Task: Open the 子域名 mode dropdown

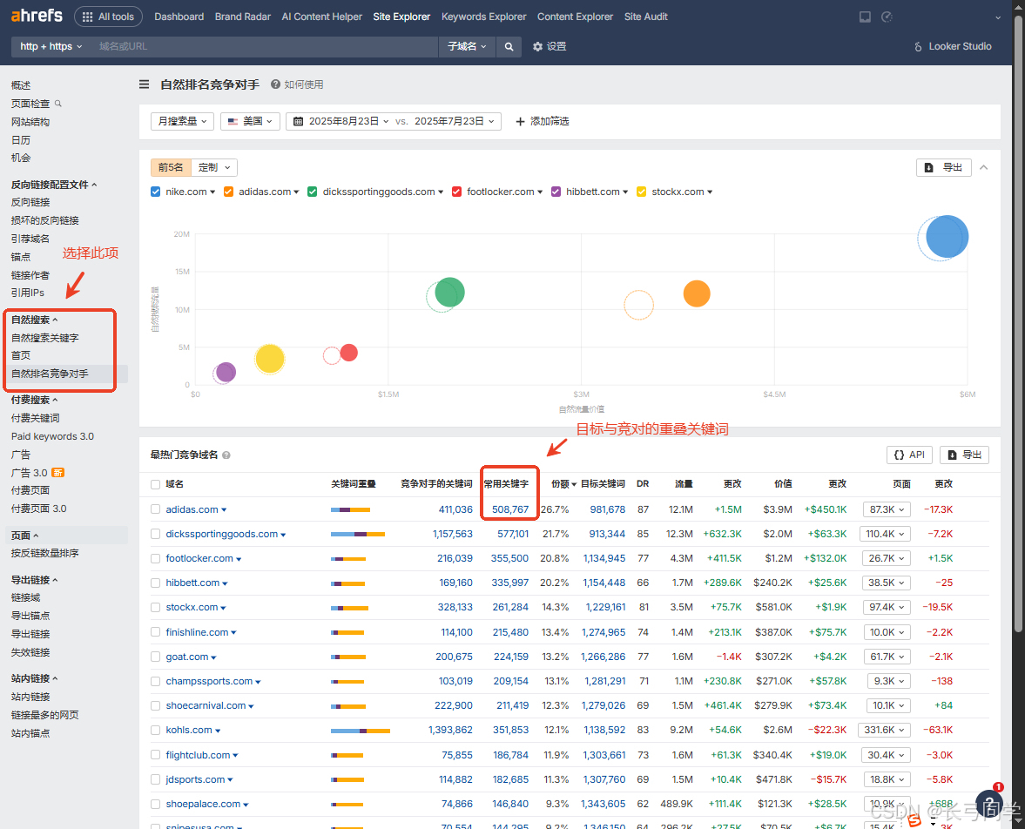Action: pyautogui.click(x=467, y=46)
